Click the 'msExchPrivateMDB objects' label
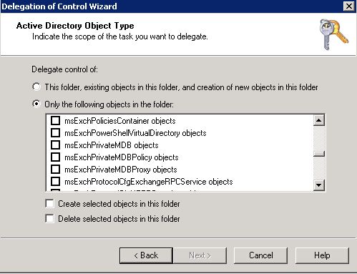Screen dimensions: 357x274 (x=112, y=145)
